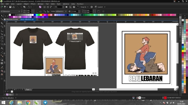Click the Quick customize plus in toolbox
Image resolution: width=188 pixels, height=105 pixels.
2,79
